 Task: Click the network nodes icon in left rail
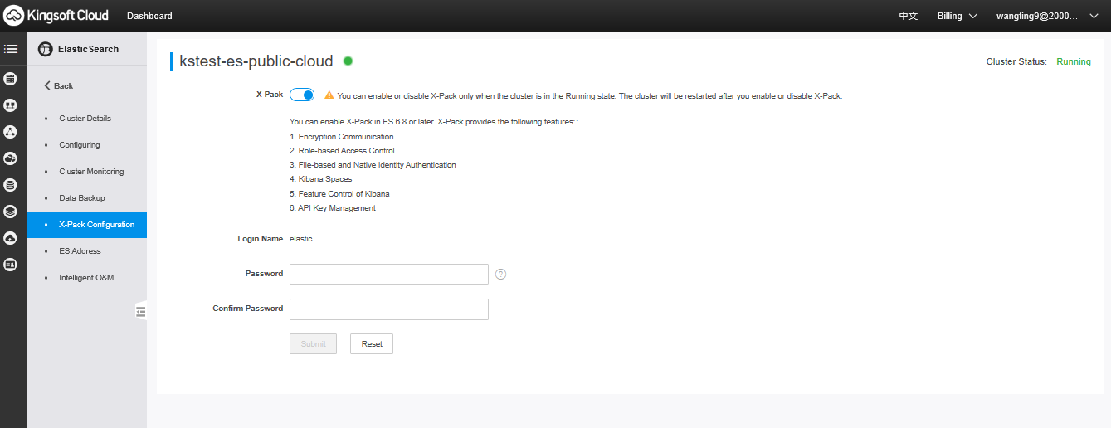(11, 132)
